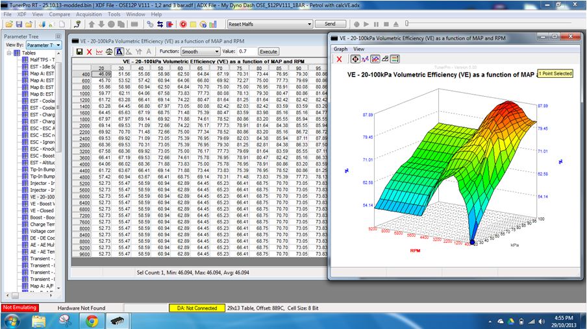This screenshot has height=329, width=587.
Task: Click the upload arrow icon in main toolbar
Action: pos(92,24)
